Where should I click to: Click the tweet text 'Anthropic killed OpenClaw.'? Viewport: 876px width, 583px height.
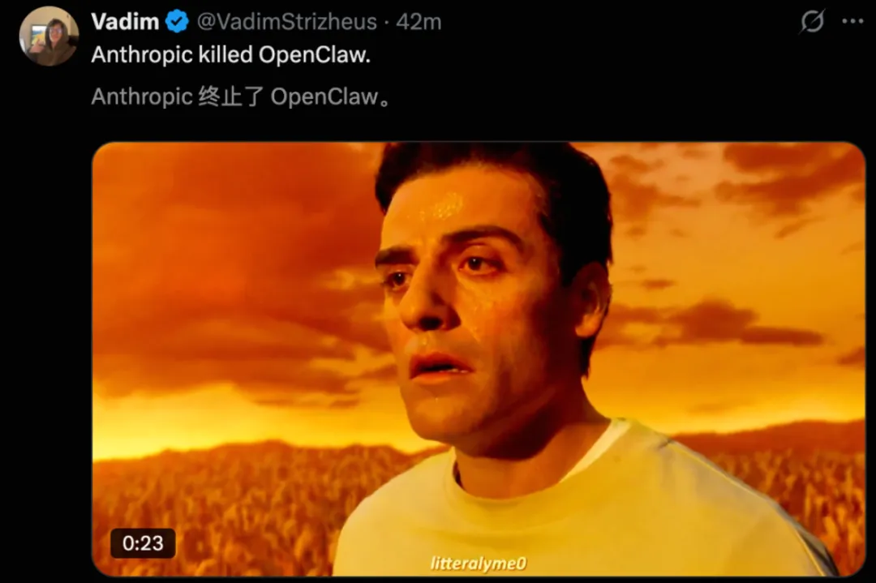[x=230, y=54]
